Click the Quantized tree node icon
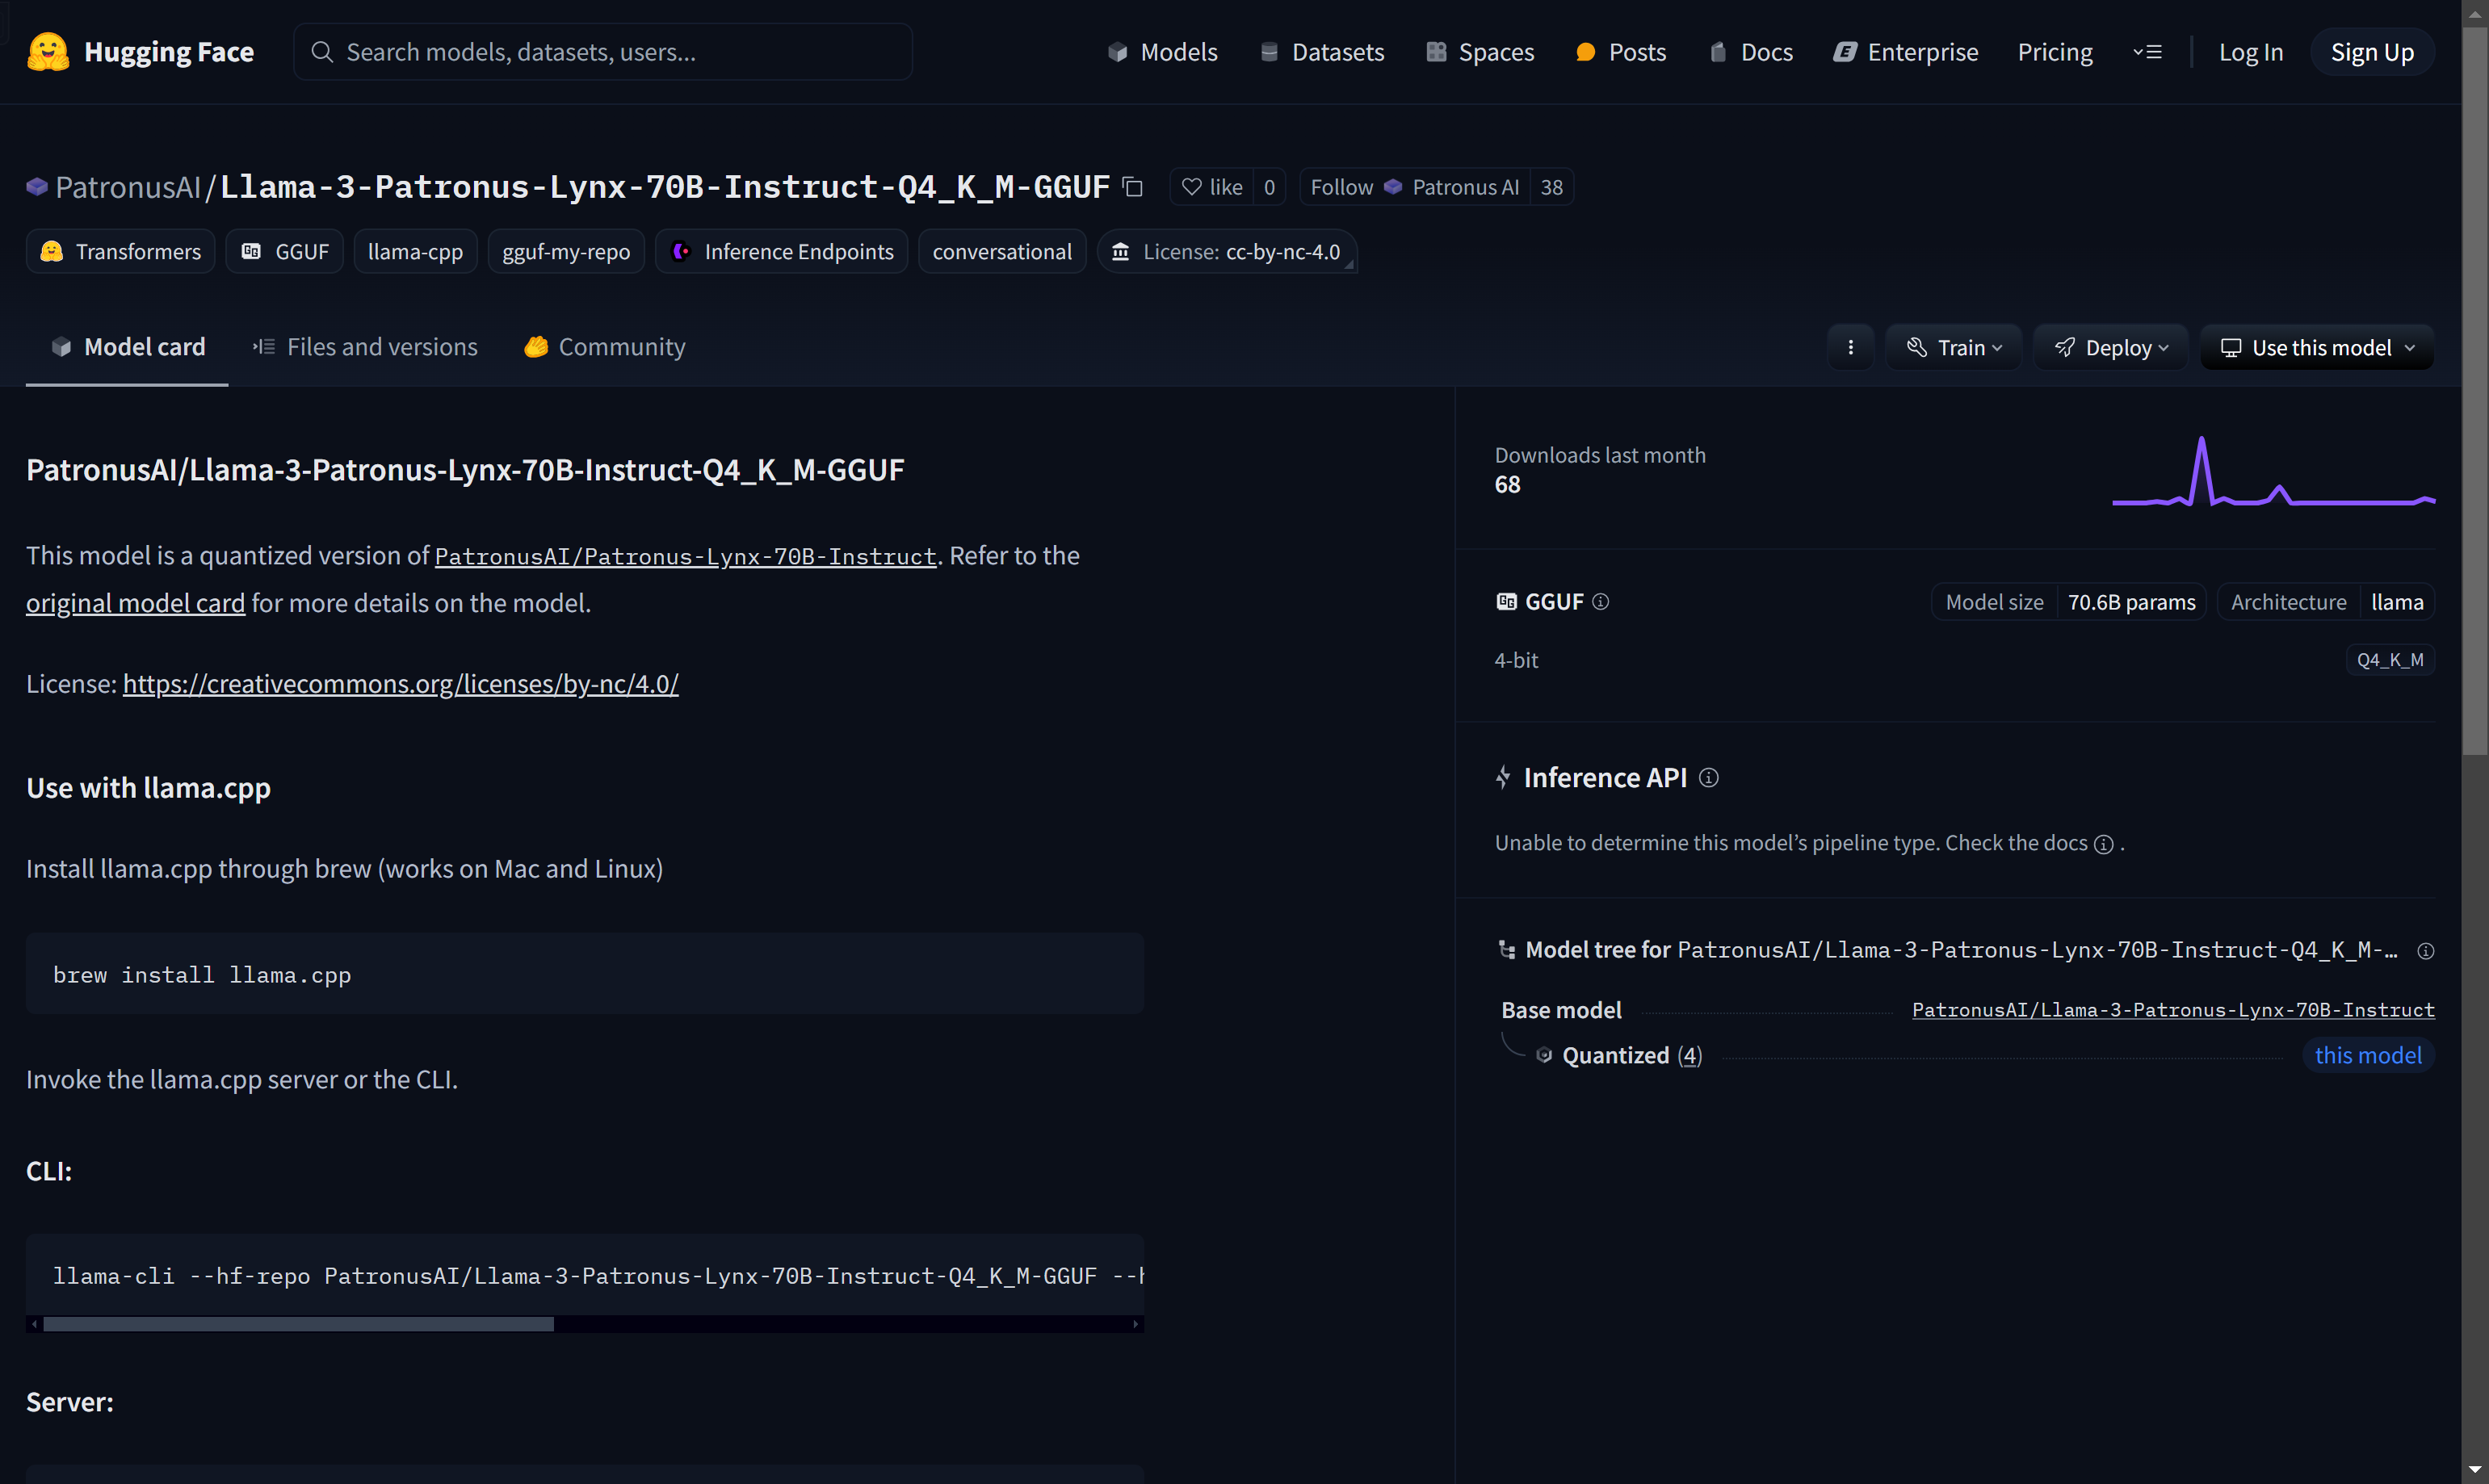 click(1544, 1055)
